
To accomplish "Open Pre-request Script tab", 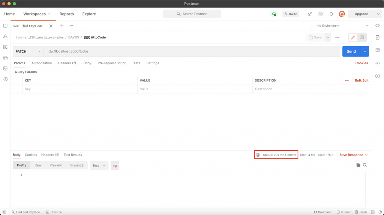I will pos(111,63).
